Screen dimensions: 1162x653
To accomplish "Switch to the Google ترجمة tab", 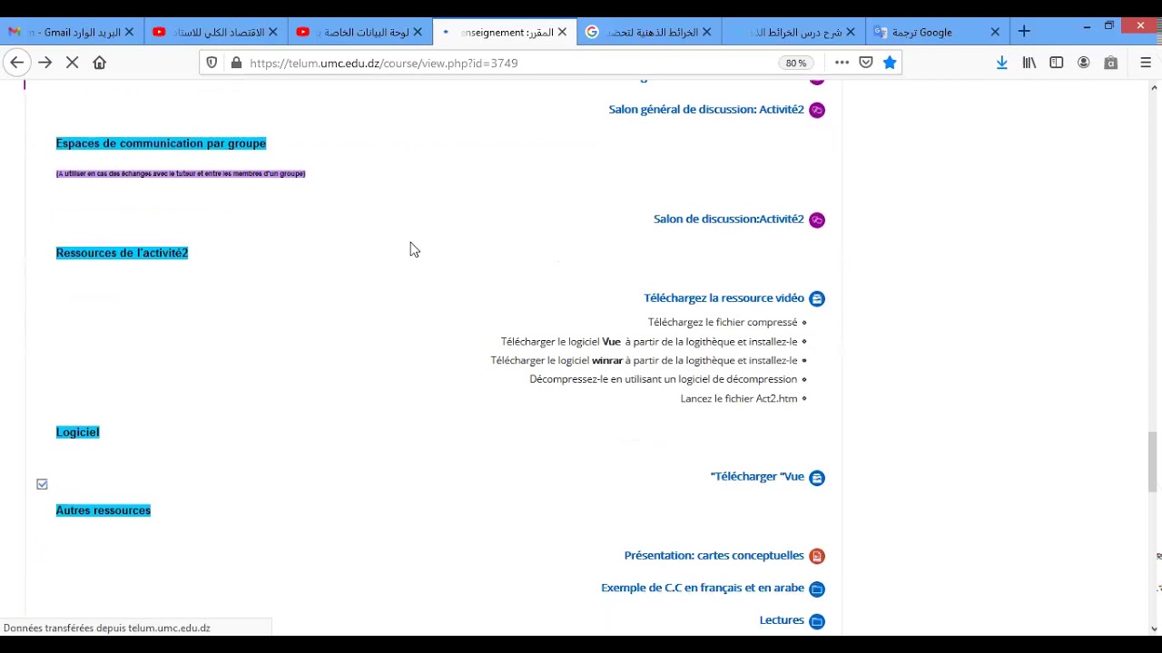I will [938, 32].
